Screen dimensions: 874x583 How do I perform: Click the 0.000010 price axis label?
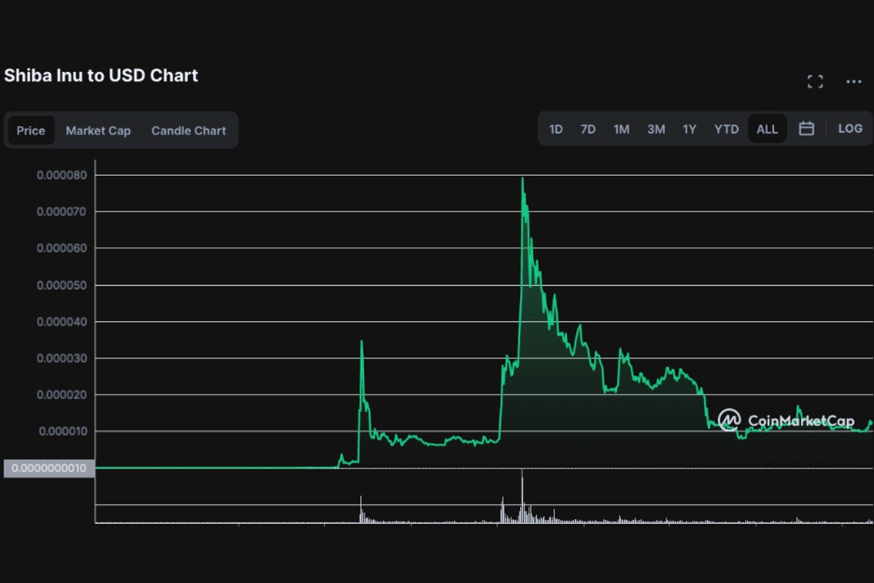(x=62, y=431)
